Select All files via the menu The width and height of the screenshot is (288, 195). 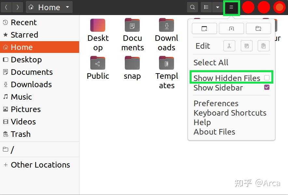[211, 62]
